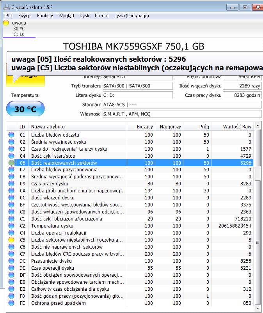Viewport: 263px width, 313px height.
Task: Click the Wartość Raw column header
Action: [x=233, y=126]
